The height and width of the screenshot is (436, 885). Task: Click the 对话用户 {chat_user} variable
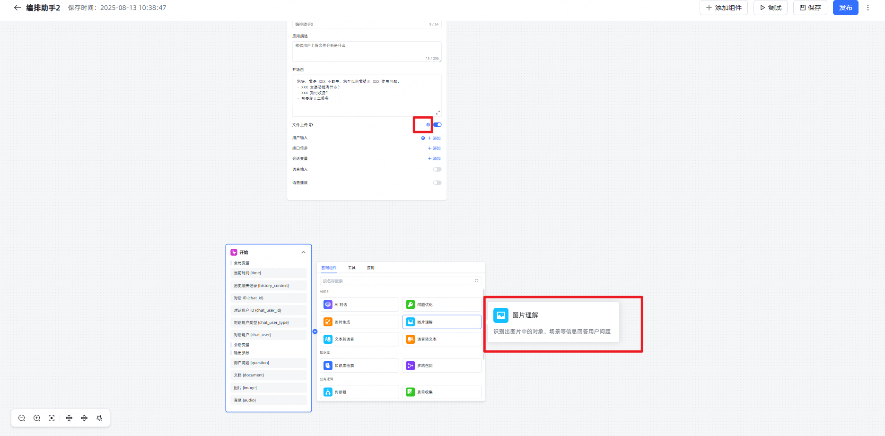tap(269, 335)
